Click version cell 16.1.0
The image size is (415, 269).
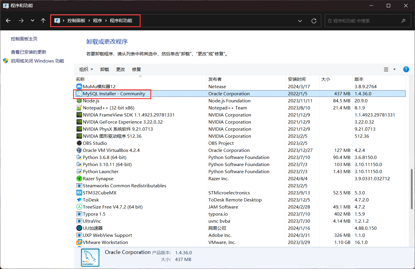pos(361,242)
